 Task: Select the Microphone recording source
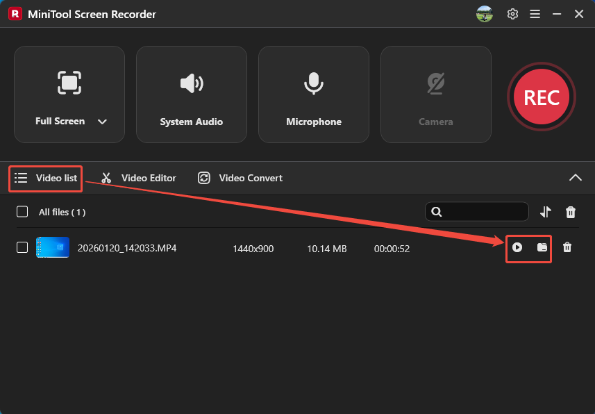click(313, 94)
